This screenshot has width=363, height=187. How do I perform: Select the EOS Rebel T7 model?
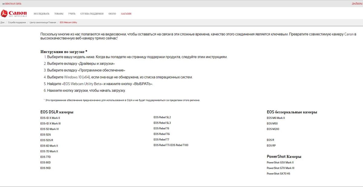coord(161,140)
